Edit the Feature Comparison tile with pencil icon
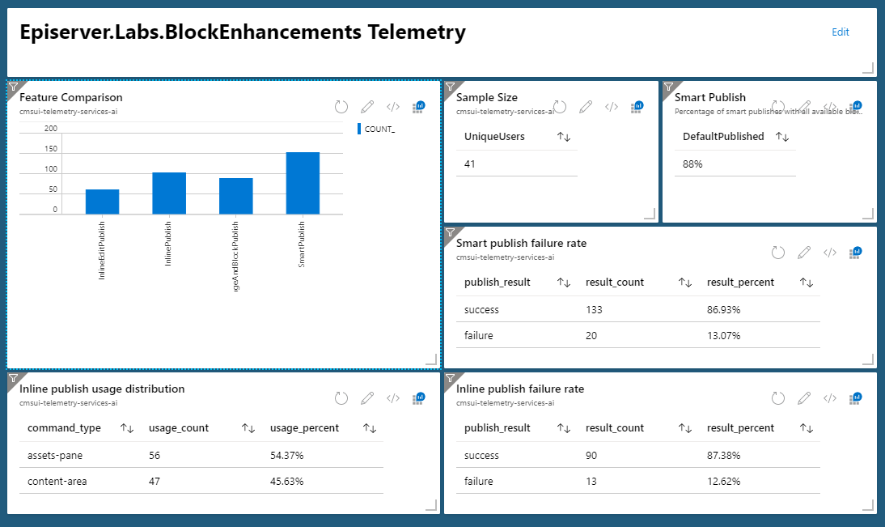The height and width of the screenshot is (527, 885). coord(367,107)
